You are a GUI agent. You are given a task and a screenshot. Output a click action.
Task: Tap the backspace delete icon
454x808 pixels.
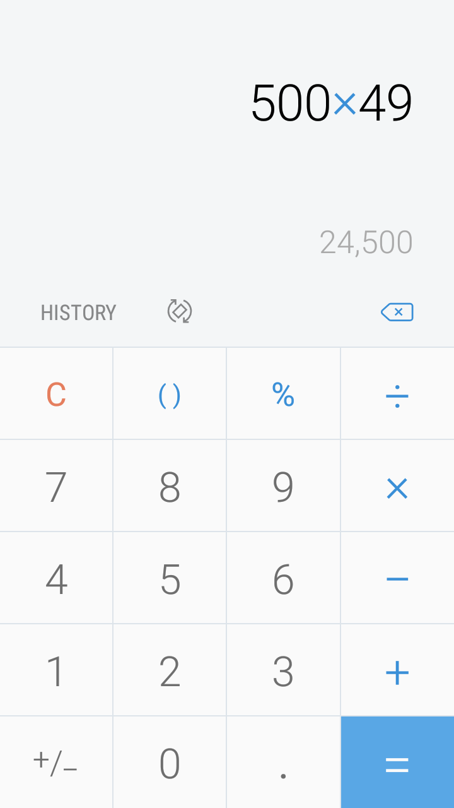(x=397, y=312)
